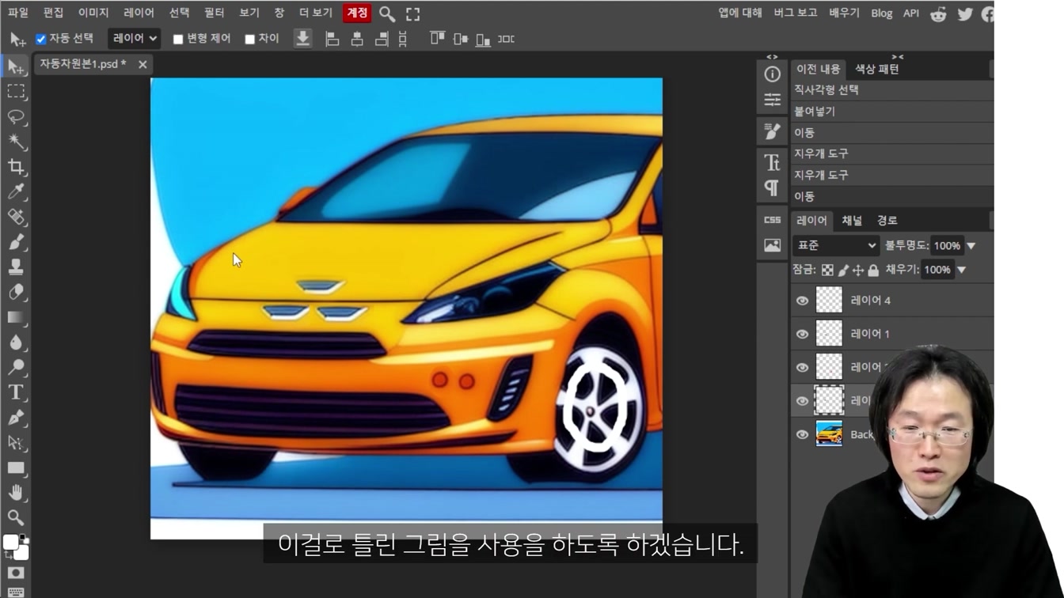The width and height of the screenshot is (1064, 598).
Task: Toggle Quick Mask mode icon
Action: pyautogui.click(x=16, y=573)
